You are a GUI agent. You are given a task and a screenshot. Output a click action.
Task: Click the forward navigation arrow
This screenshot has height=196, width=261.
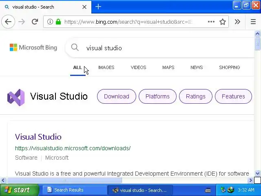(22, 22)
